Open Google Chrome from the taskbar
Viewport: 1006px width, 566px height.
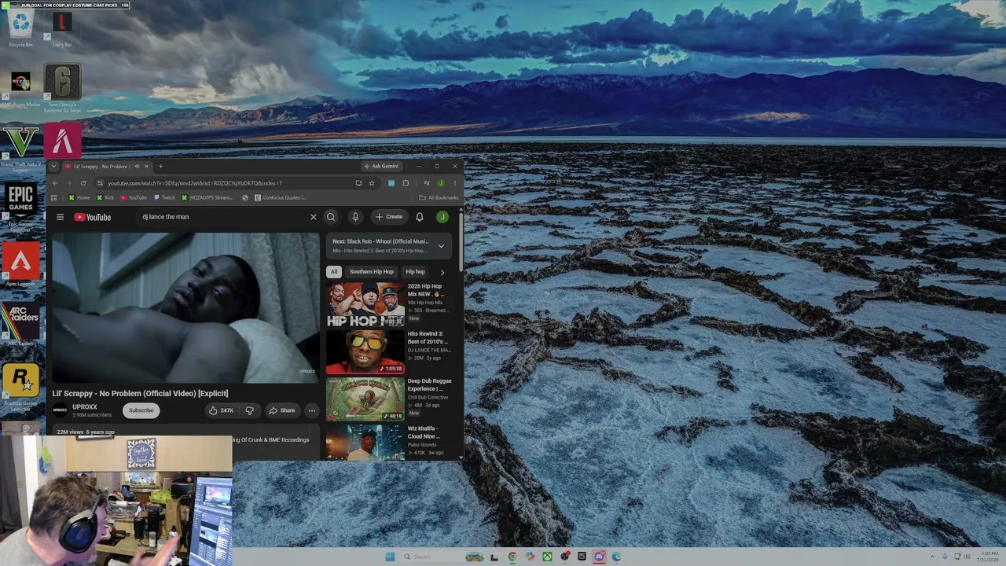coord(512,557)
